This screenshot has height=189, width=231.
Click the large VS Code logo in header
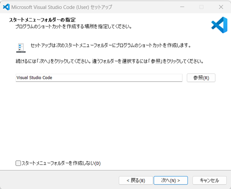tap(219, 25)
